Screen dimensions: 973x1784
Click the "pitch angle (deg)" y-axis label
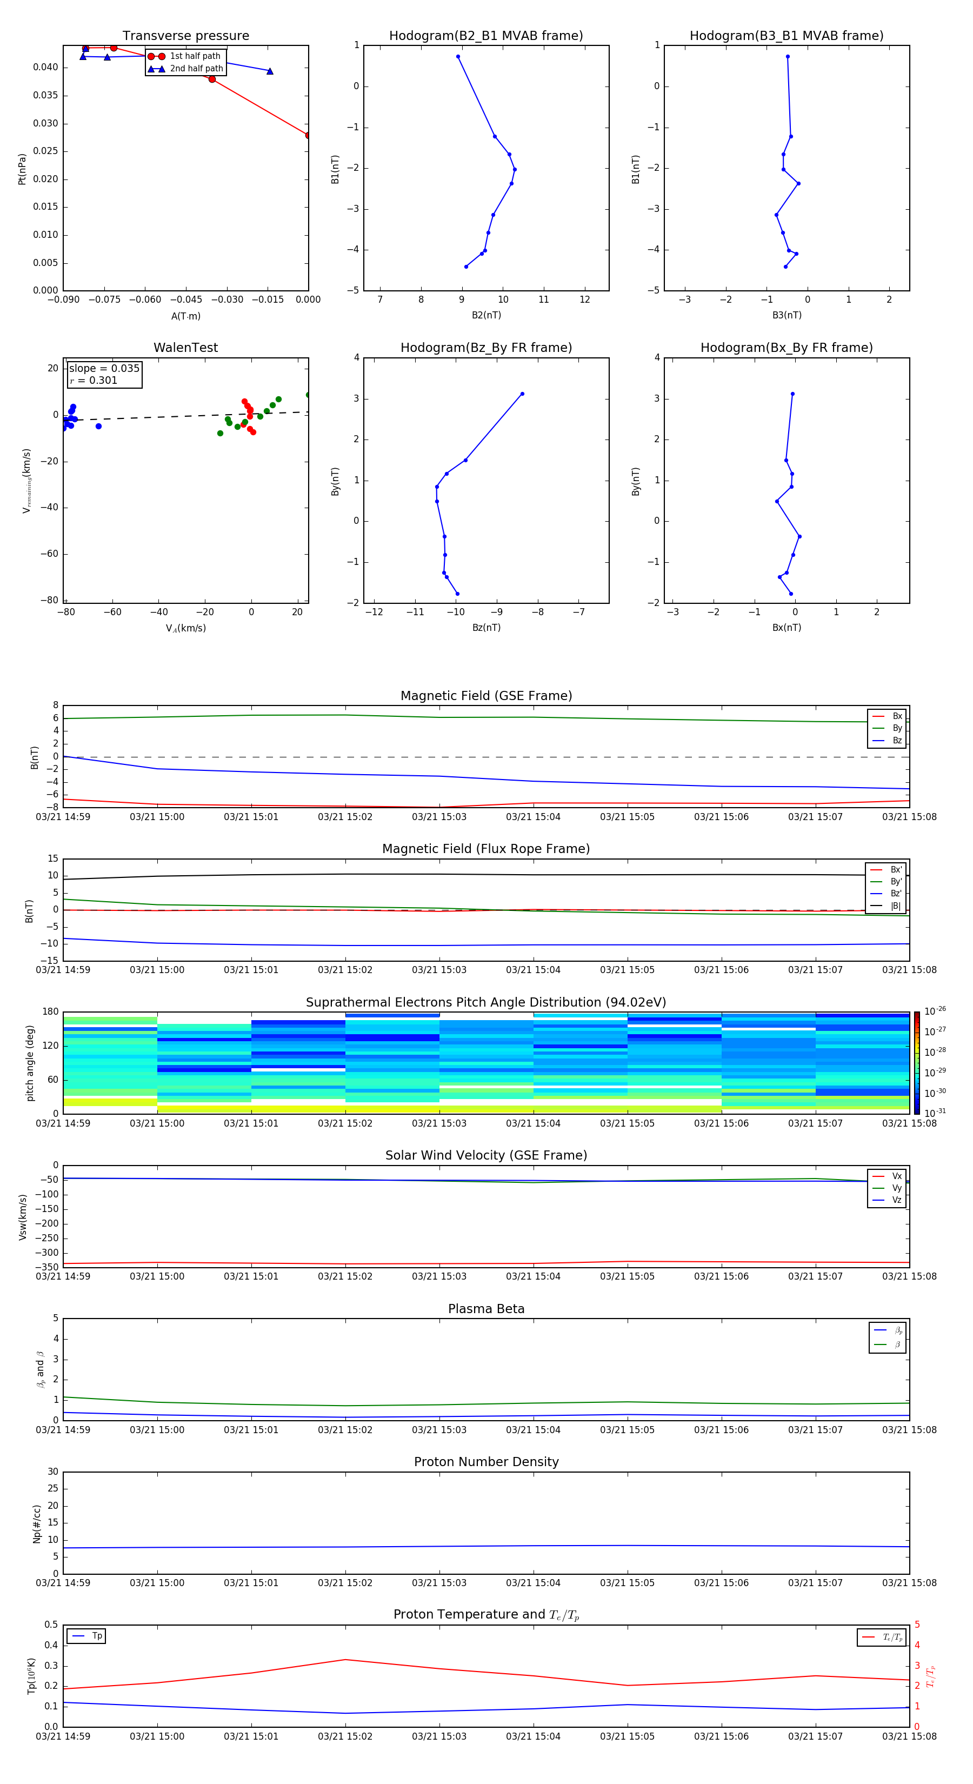(x=30, y=1063)
